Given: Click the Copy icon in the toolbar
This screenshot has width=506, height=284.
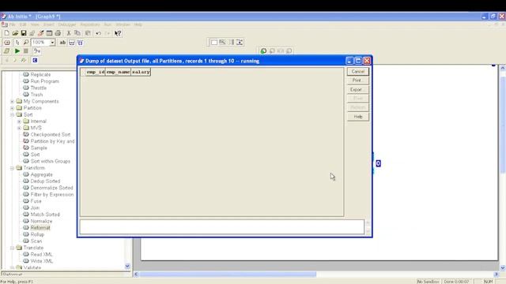Looking at the screenshot, I should point(77,33).
